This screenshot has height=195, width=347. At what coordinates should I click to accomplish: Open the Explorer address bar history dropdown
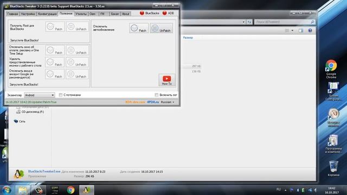(x=243, y=22)
